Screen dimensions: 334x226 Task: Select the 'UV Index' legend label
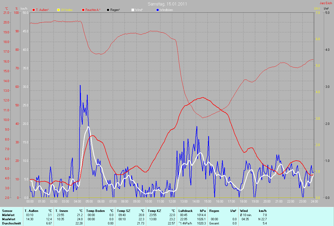67,10
